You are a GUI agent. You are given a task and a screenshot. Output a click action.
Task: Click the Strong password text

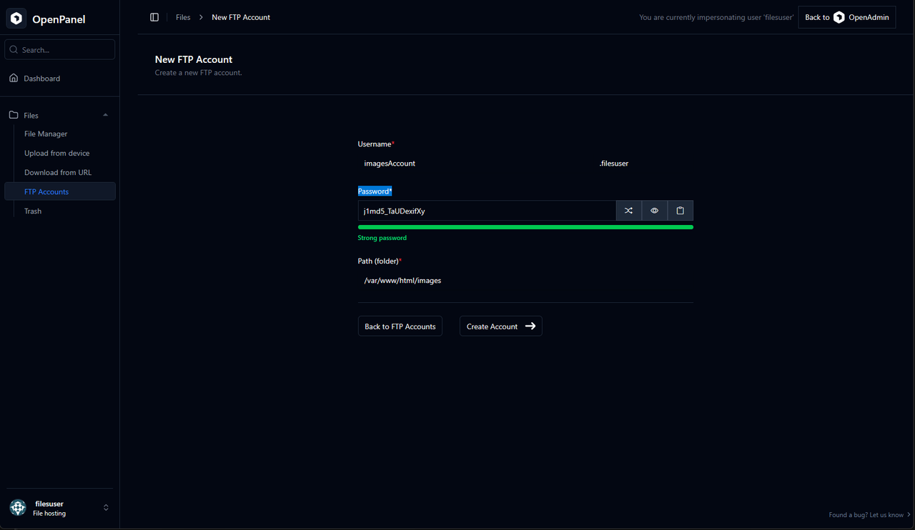(x=382, y=238)
